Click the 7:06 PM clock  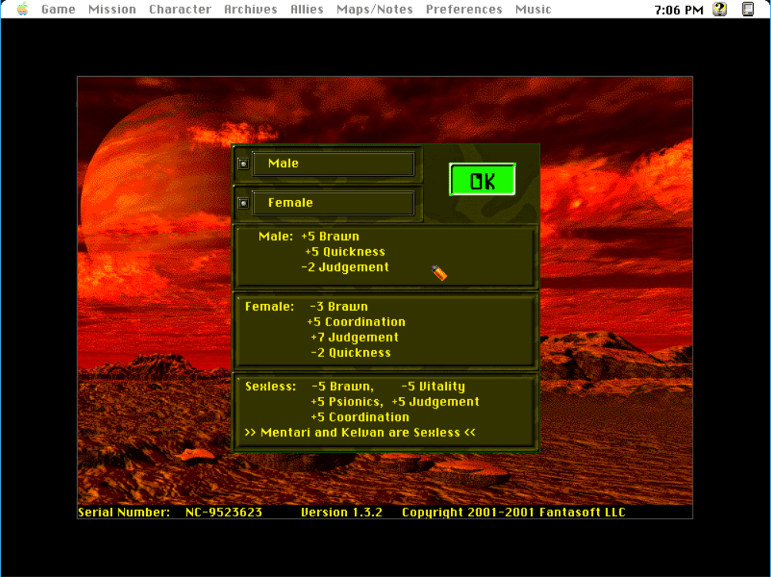[678, 9]
